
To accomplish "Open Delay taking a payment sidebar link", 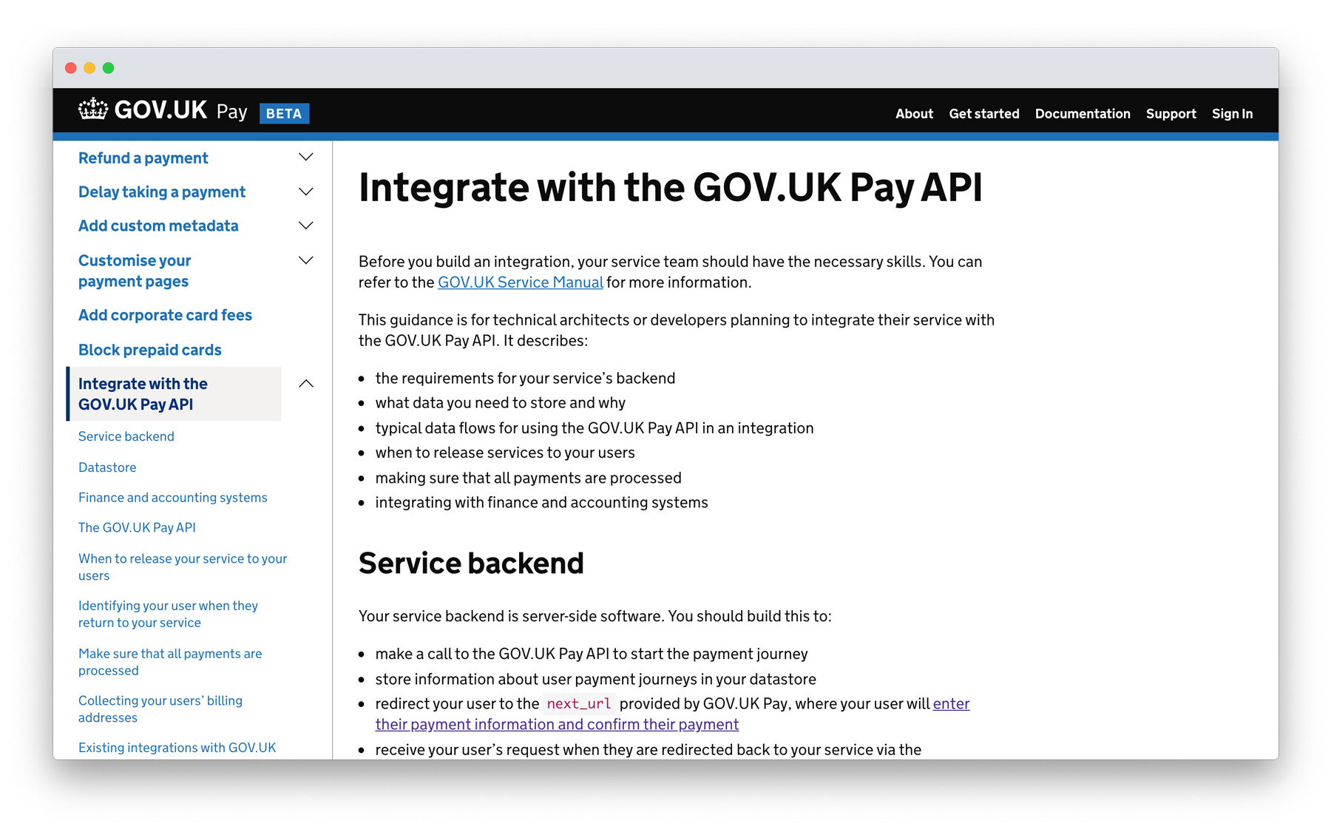I will (162, 192).
